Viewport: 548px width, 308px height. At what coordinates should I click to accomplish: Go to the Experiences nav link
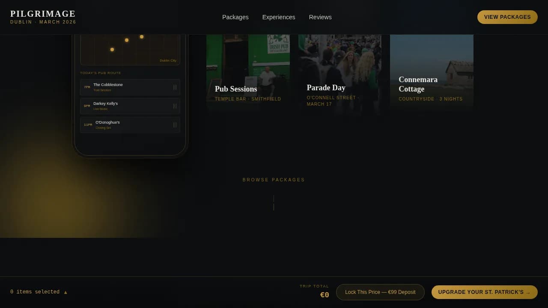pyautogui.click(x=279, y=17)
